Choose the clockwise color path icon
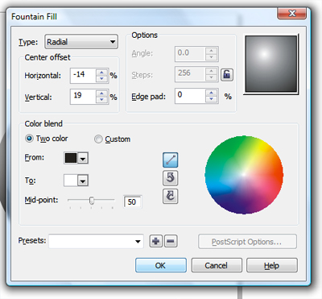322x299 pixels. click(x=170, y=196)
